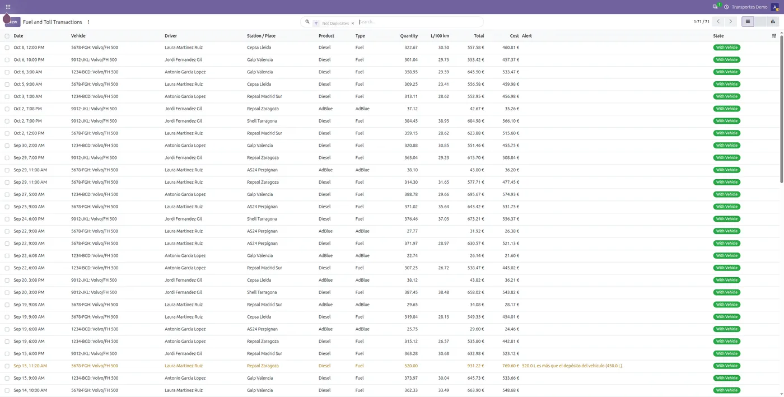Screen dimensions: 784x397
Task: Sort by the Alert column header
Action: (x=527, y=36)
